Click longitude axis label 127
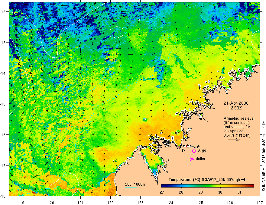The height and width of the screenshot is (205, 266). click(260, 203)
